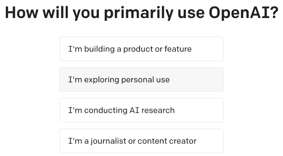The width and height of the screenshot is (283, 156).
Task: Pick "I'm conducting AI research" option
Action: coord(141,110)
